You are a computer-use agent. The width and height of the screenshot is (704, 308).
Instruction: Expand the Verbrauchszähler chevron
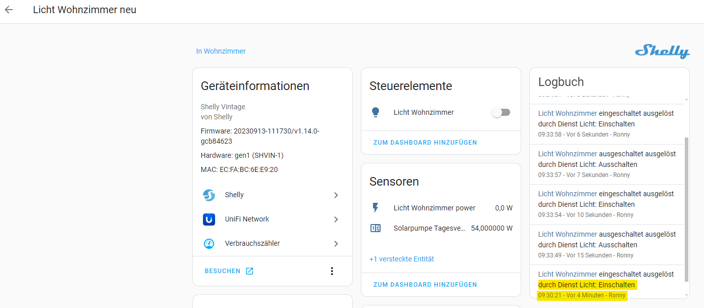(x=336, y=244)
